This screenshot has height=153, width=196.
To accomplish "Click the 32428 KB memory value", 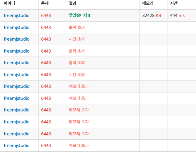I will [x=151, y=16].
